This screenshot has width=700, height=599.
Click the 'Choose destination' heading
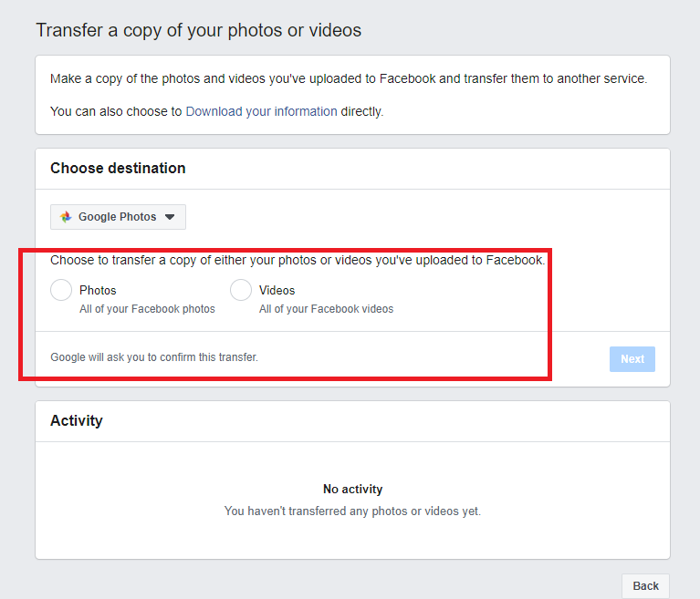point(118,168)
